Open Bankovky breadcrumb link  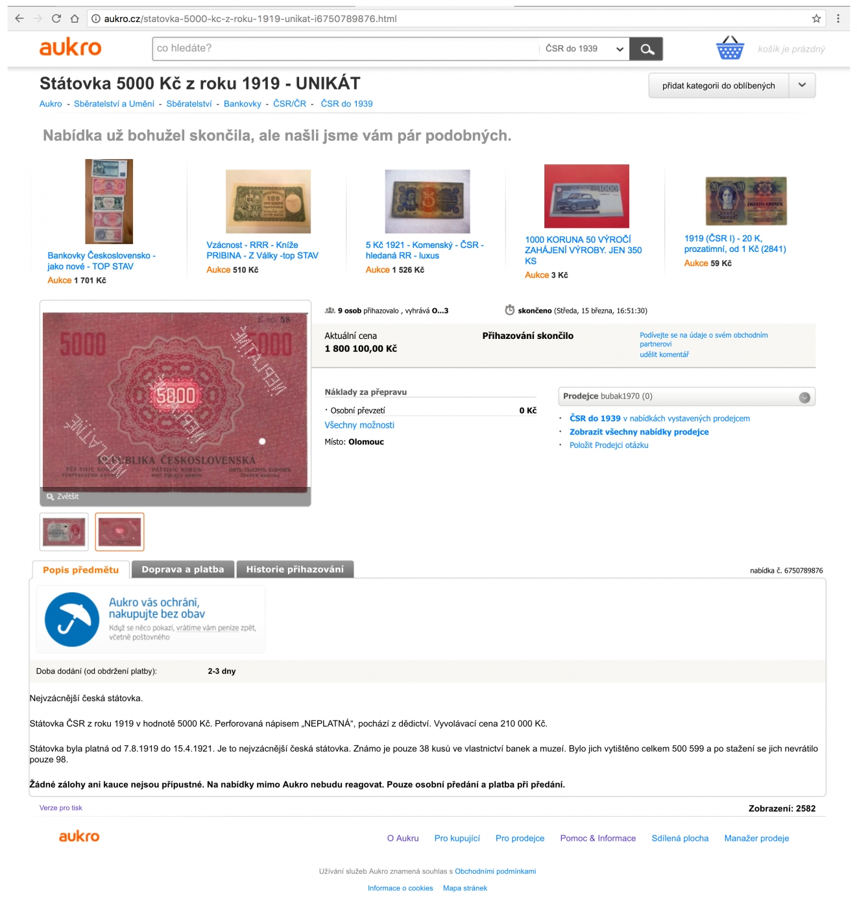(x=243, y=104)
